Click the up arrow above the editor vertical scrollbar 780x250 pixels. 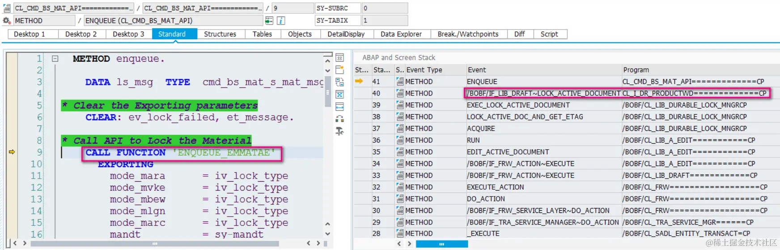pyautogui.click(x=327, y=61)
